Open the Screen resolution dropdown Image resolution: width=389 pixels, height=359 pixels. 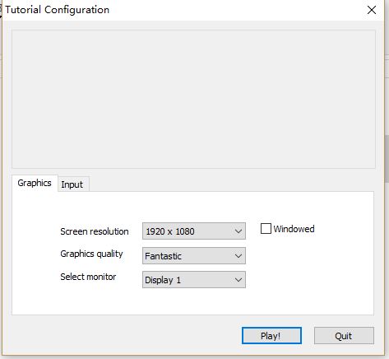tap(194, 231)
